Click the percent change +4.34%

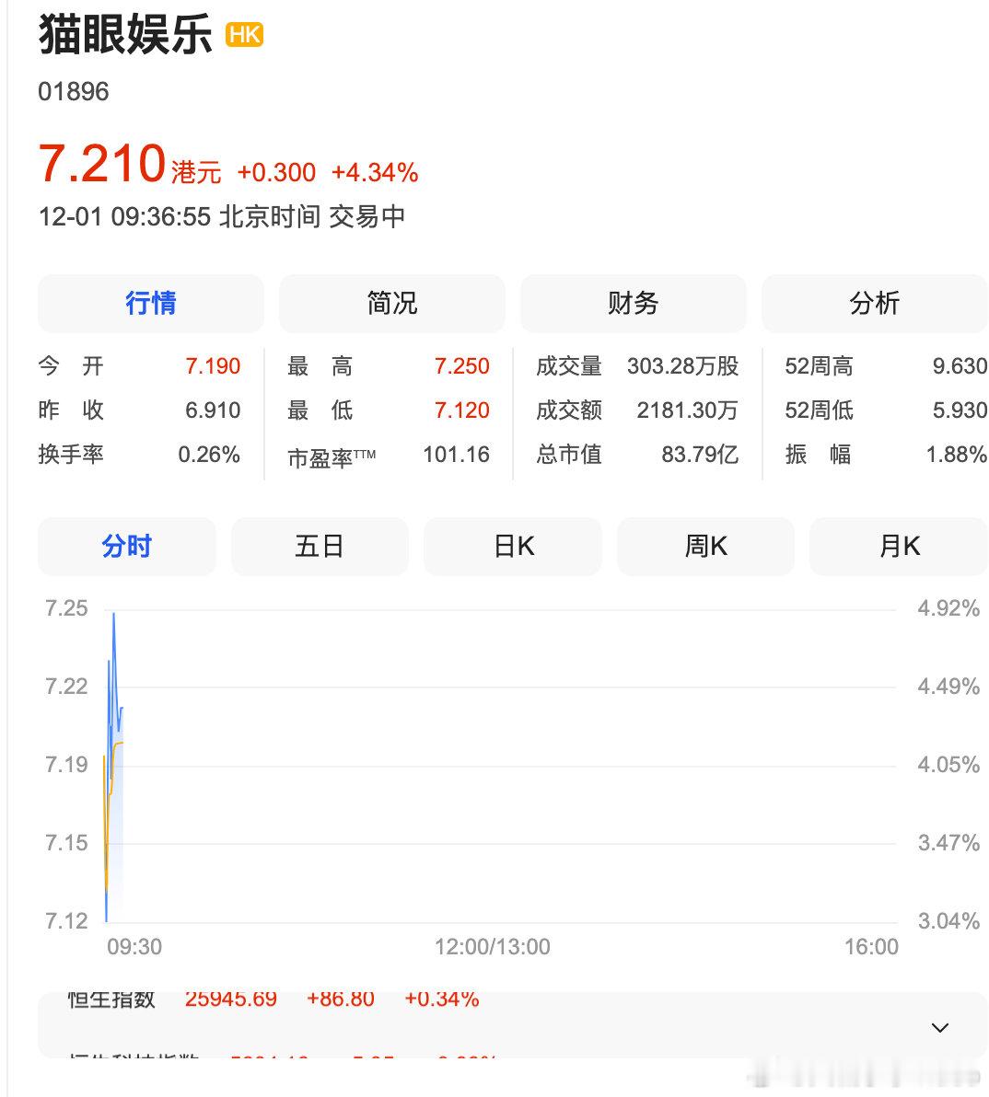[375, 172]
